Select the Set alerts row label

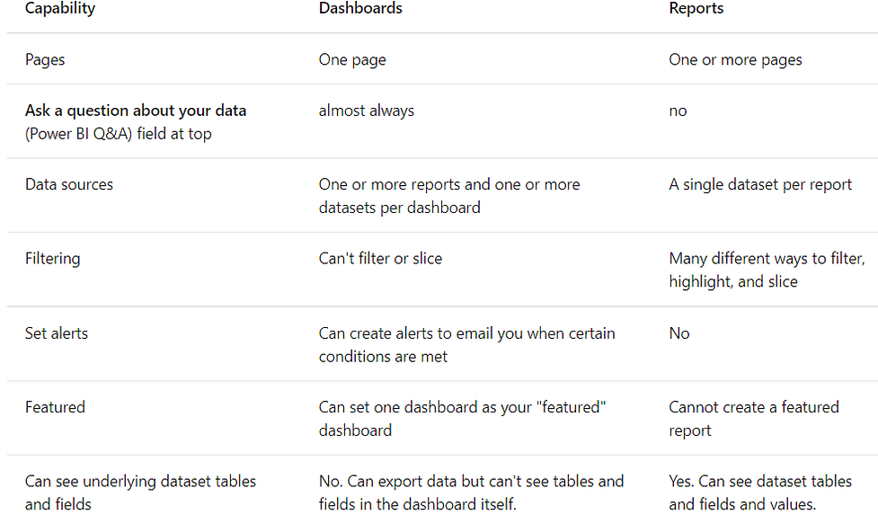57,333
